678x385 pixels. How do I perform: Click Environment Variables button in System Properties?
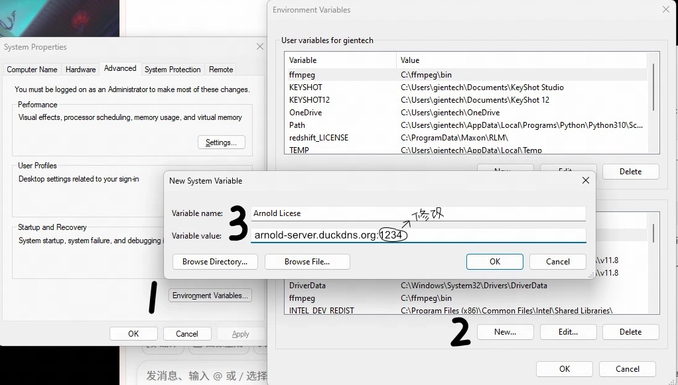pos(210,296)
